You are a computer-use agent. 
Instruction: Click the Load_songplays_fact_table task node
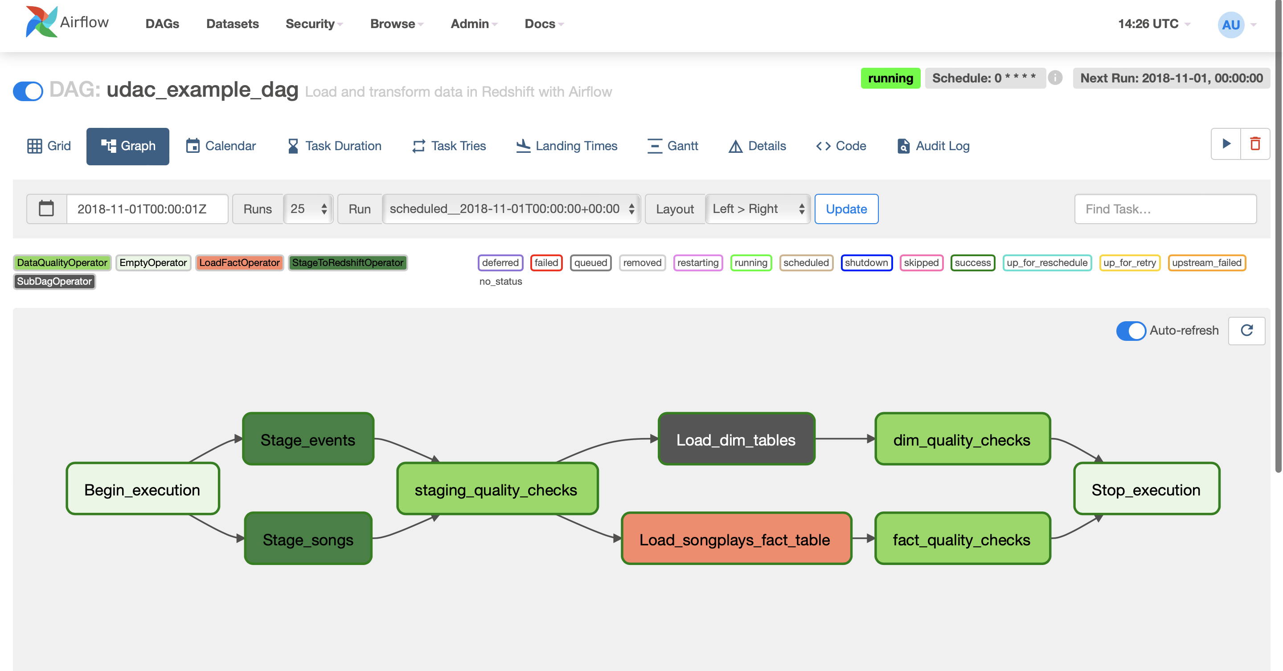[x=736, y=539]
